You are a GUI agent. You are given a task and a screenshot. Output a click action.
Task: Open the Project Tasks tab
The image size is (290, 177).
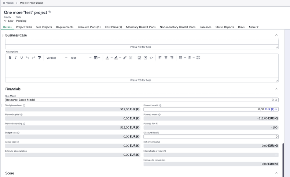pos(24,27)
